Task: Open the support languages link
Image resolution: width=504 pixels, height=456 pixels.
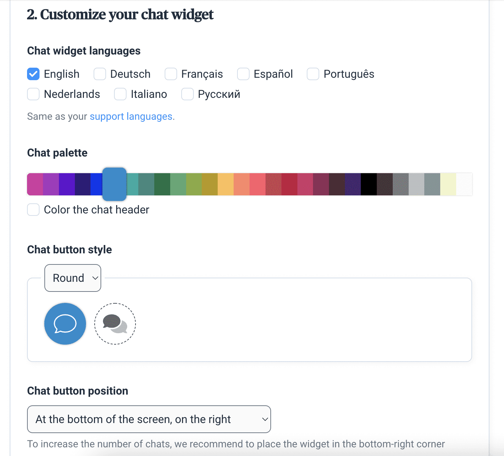Action: point(131,116)
